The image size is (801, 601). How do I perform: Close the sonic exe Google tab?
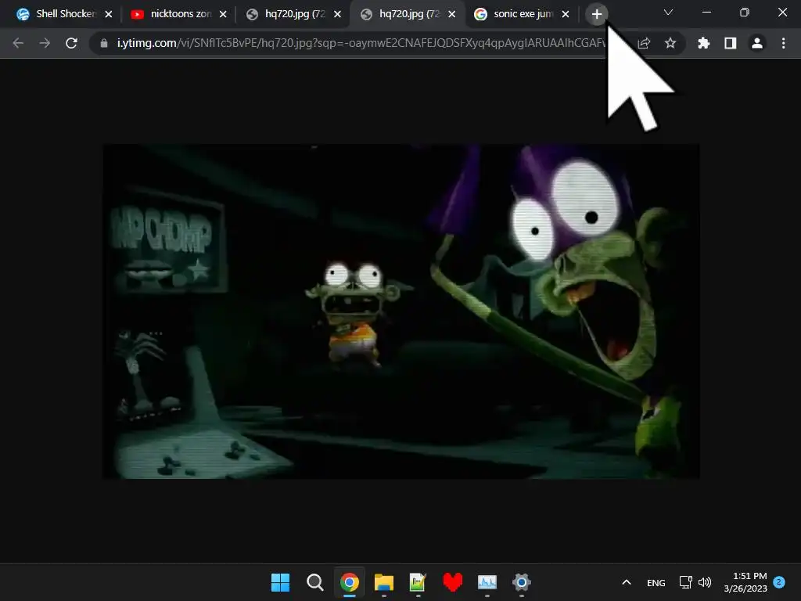click(566, 14)
